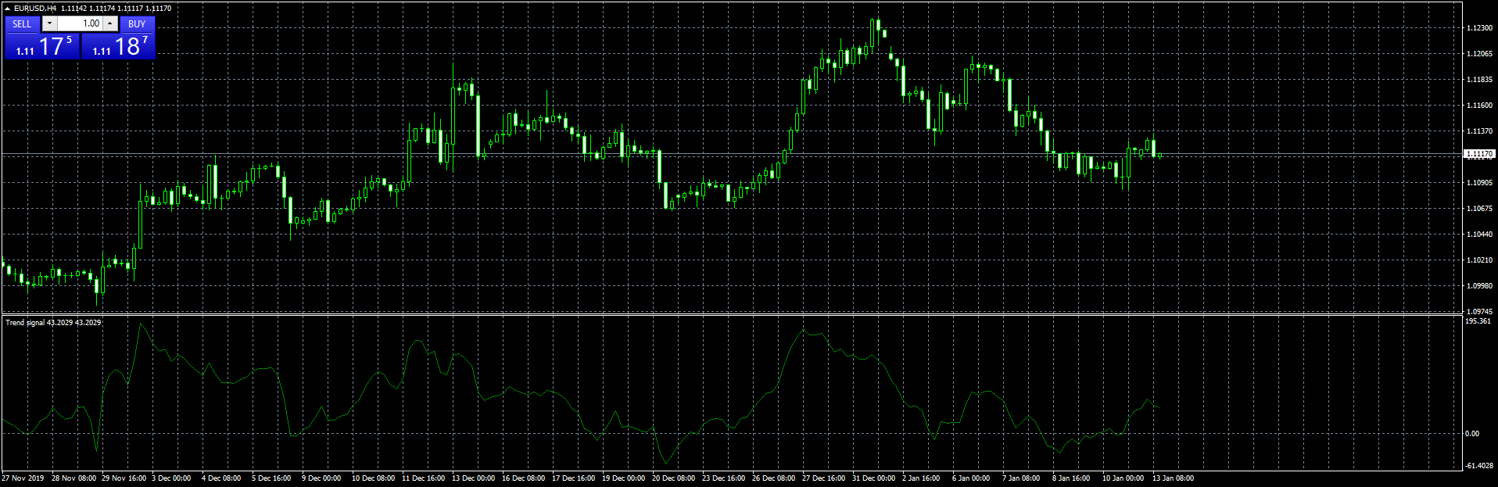
Task: Click the 23 Dec 16:00 time label
Action: pos(724,478)
